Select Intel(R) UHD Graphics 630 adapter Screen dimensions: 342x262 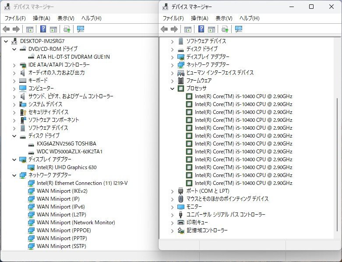tap(67, 167)
